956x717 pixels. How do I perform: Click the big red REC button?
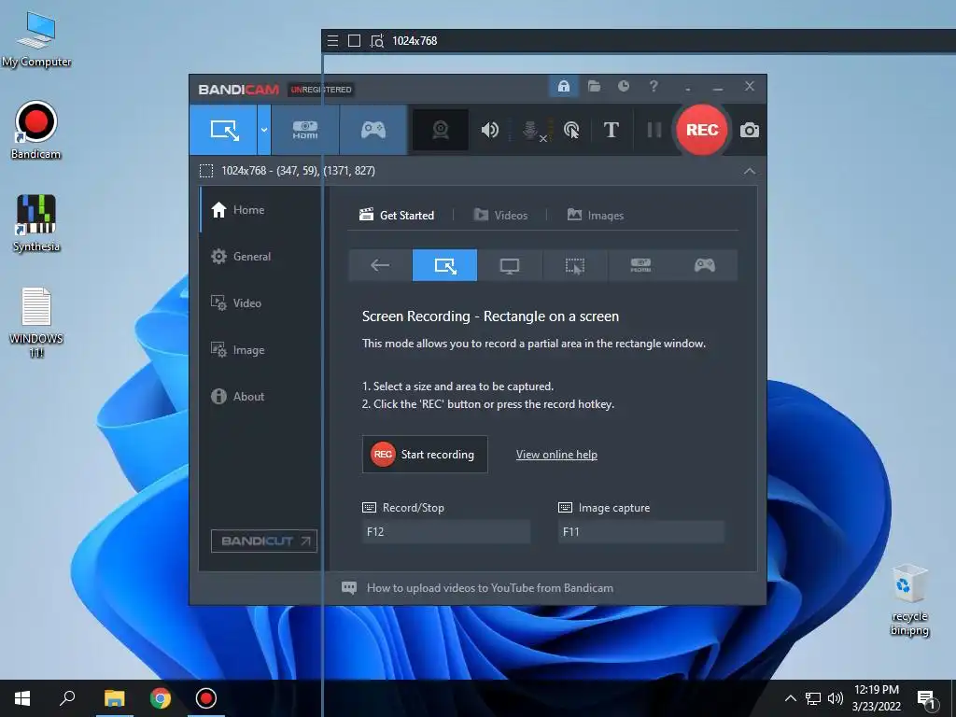coord(702,130)
